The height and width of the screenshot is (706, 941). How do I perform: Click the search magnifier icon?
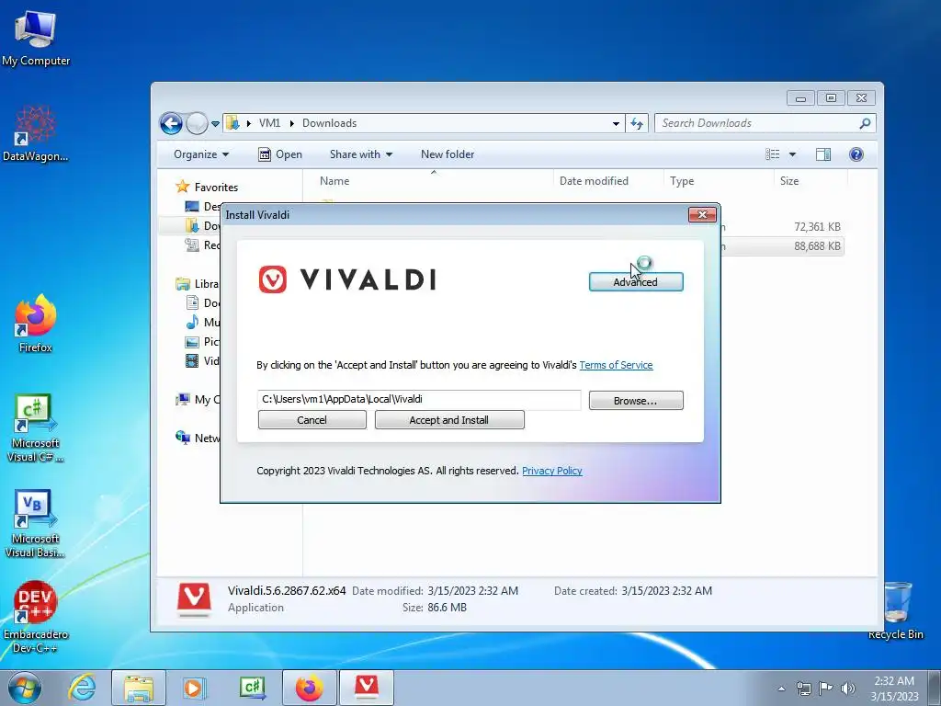click(x=865, y=123)
